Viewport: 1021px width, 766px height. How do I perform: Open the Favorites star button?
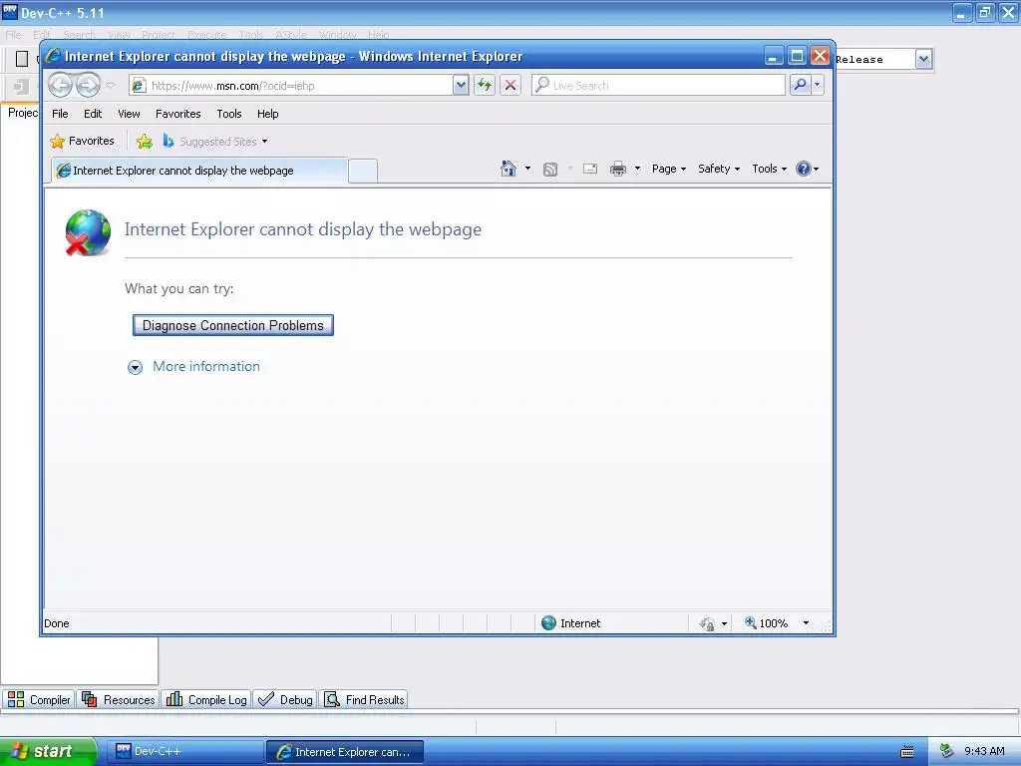tap(82, 141)
